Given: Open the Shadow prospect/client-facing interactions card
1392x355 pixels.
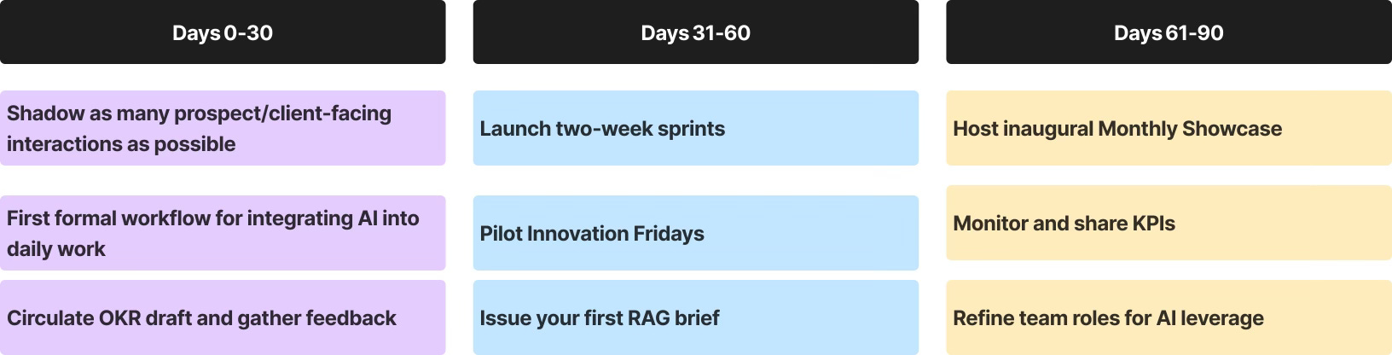Looking at the screenshot, I should pyautogui.click(x=223, y=128).
